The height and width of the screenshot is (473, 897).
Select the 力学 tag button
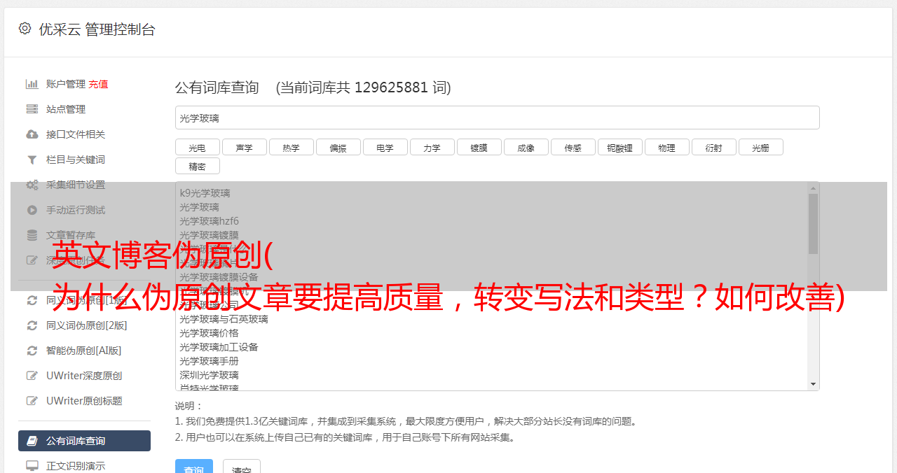(432, 147)
